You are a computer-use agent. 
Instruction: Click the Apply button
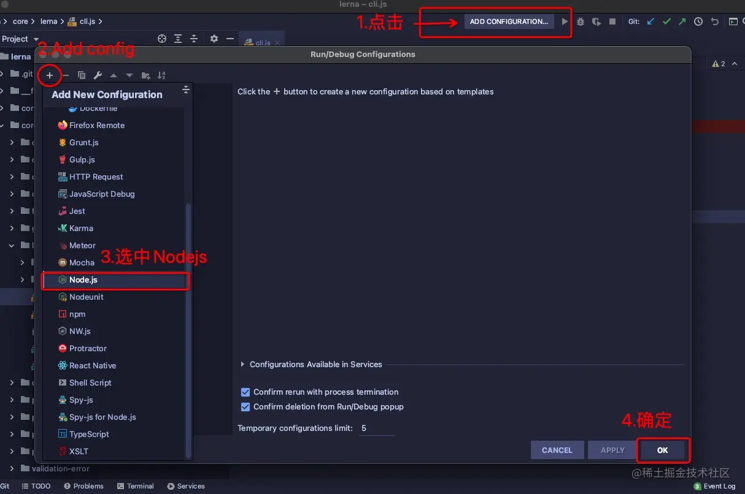612,450
